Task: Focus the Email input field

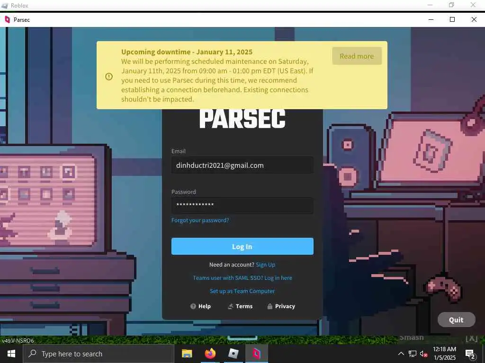Action: pos(242,165)
